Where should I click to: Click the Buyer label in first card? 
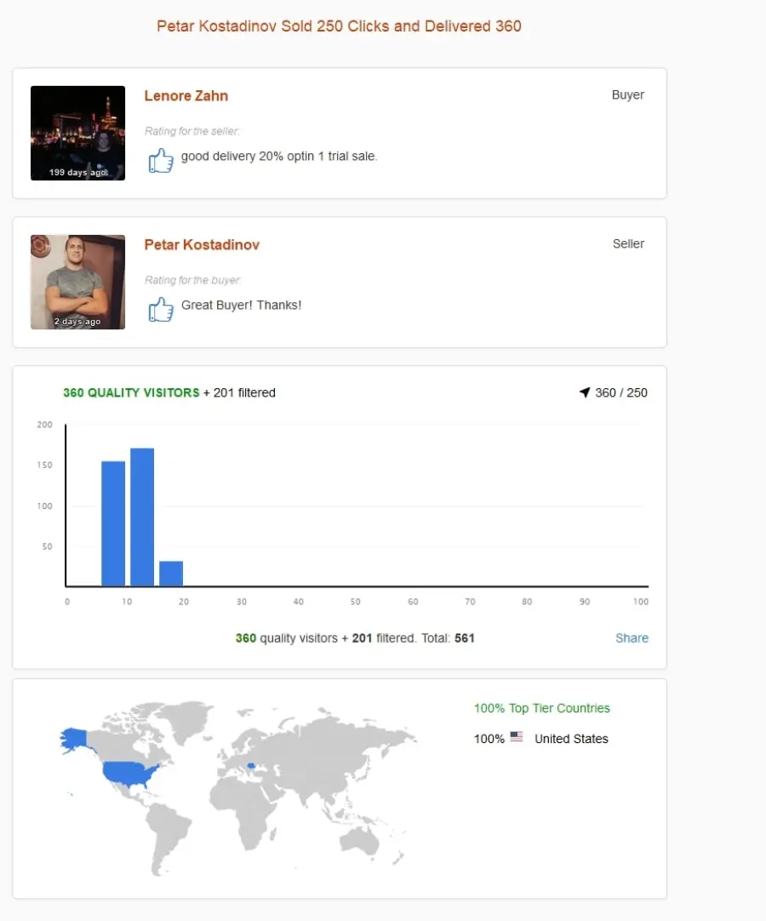click(x=627, y=95)
